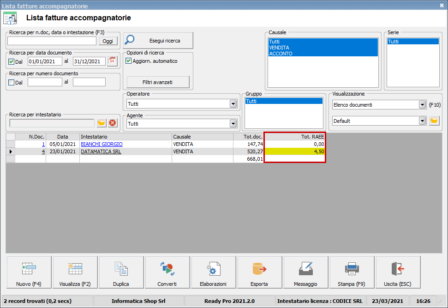Viewport: 448px width, 308px height.
Task: Click the first document number Dal field
Action: (x=45, y=82)
